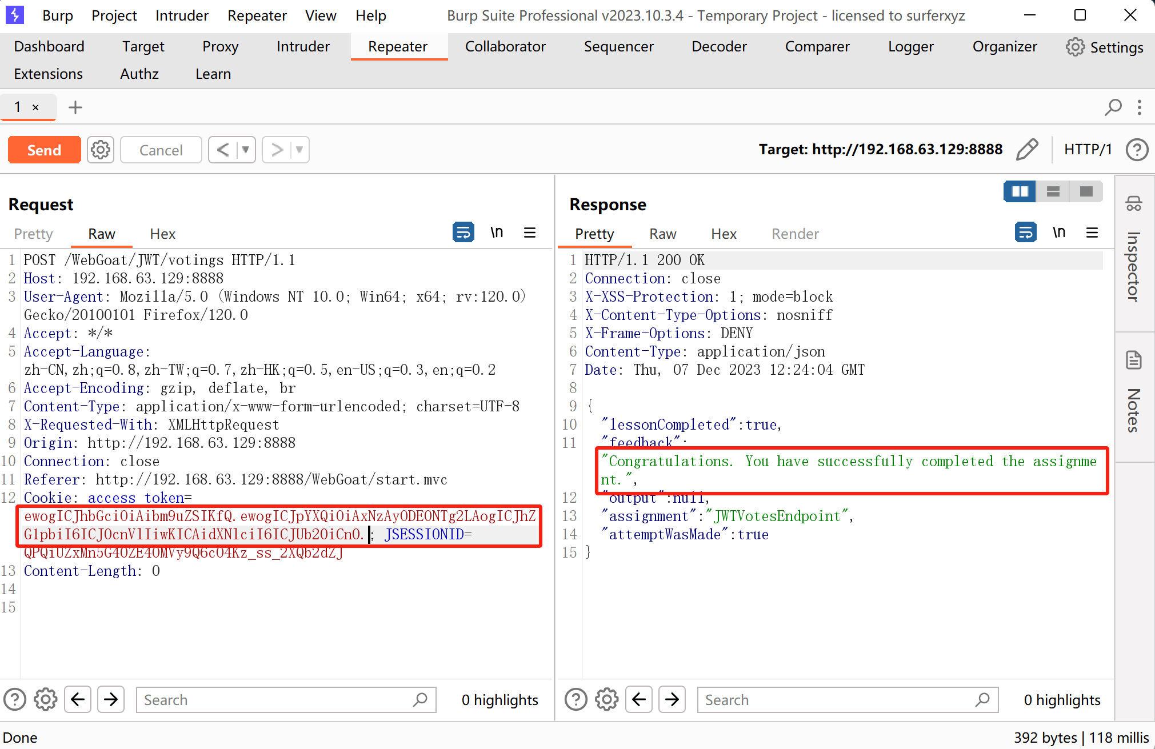Screen dimensions: 1155x749
Task: Click the request history back arrow
Action: (x=222, y=150)
